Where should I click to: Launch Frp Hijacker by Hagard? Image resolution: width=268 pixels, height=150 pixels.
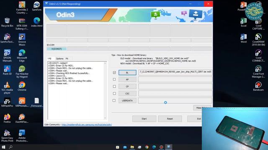[22, 72]
